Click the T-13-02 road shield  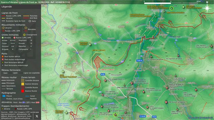(143, 116)
